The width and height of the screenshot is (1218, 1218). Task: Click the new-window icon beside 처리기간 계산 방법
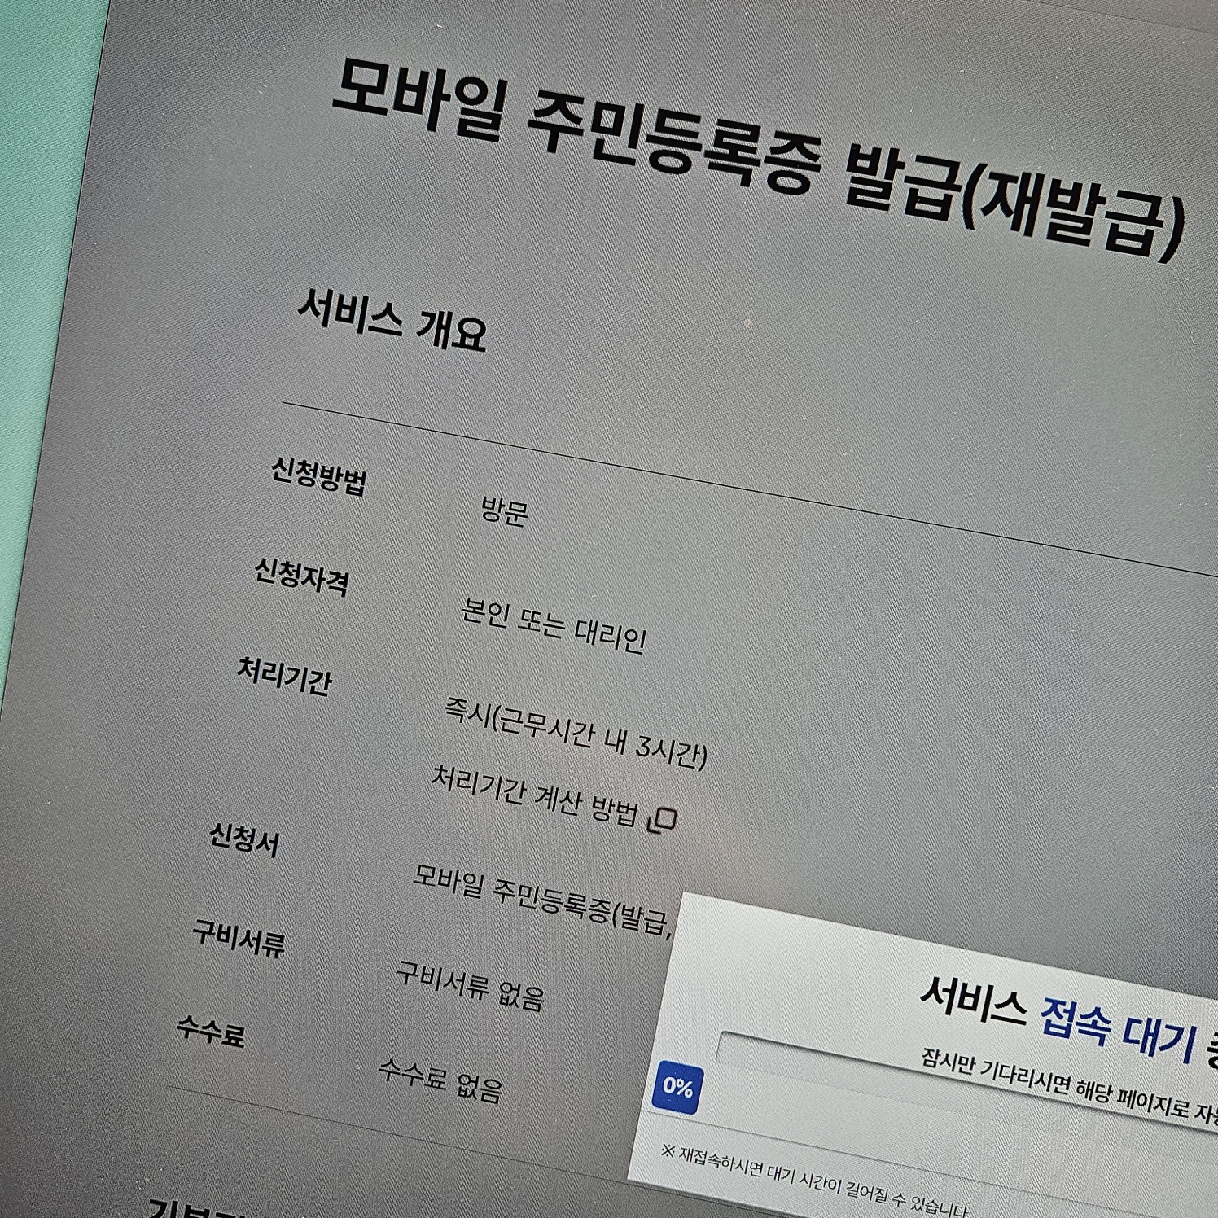tap(661, 820)
